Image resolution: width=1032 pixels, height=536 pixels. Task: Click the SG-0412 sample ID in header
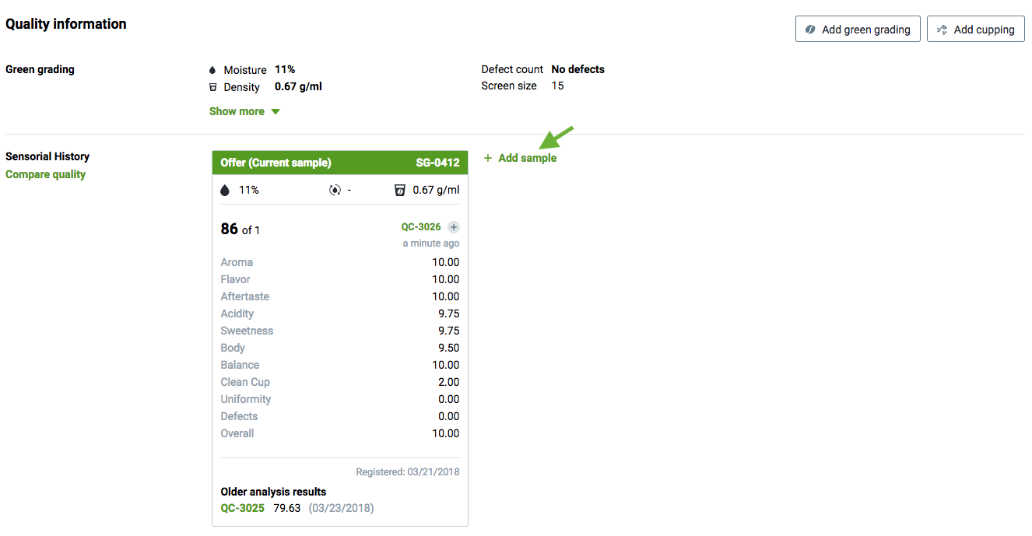[x=437, y=163]
